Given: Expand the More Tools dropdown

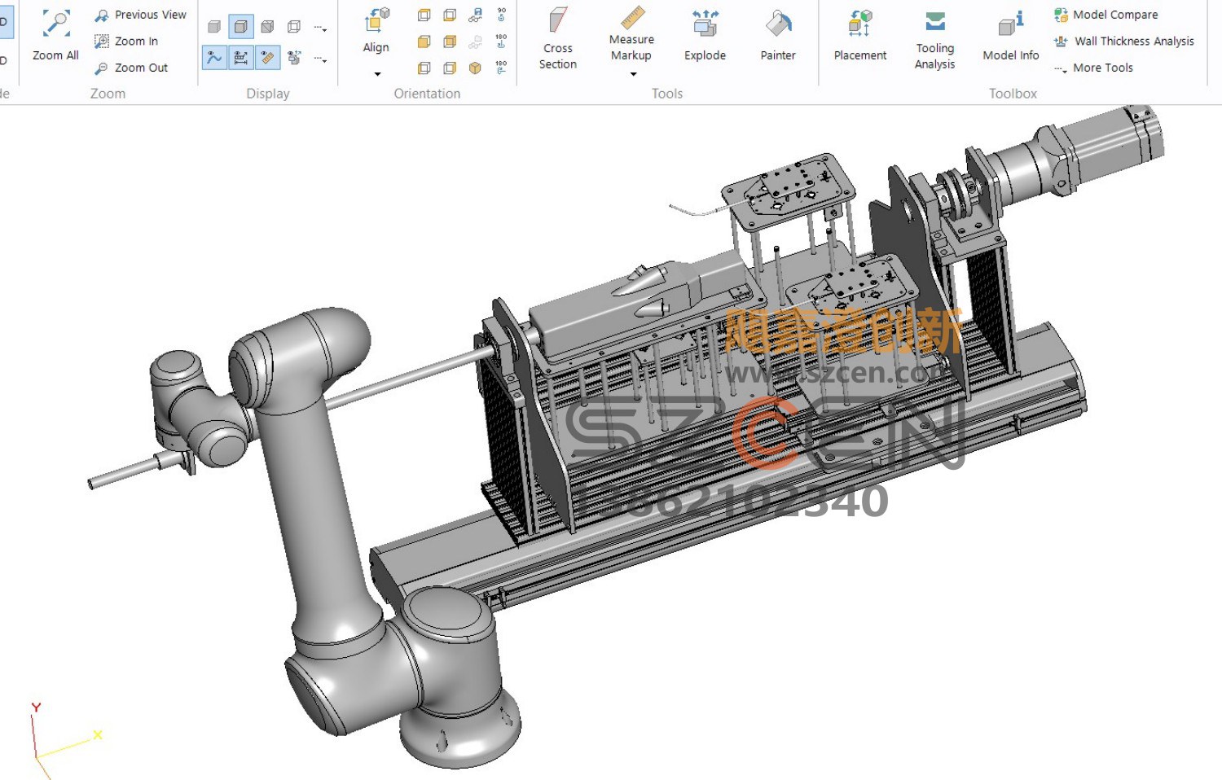Looking at the screenshot, I should coord(1093,68).
